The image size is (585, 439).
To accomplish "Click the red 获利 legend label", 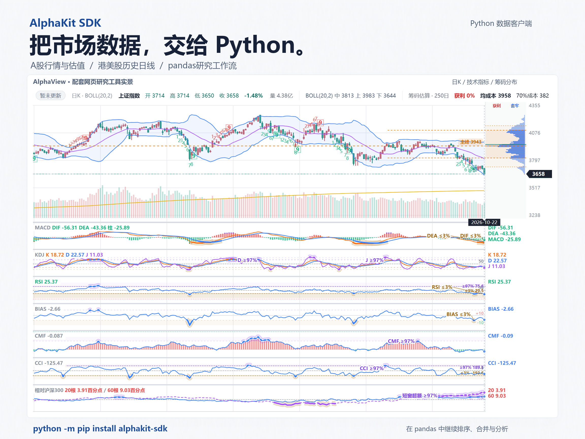I will (x=497, y=106).
